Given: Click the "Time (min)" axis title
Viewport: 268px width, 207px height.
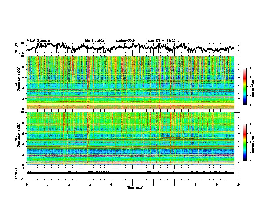Looking at the screenshot, I should point(135,188).
